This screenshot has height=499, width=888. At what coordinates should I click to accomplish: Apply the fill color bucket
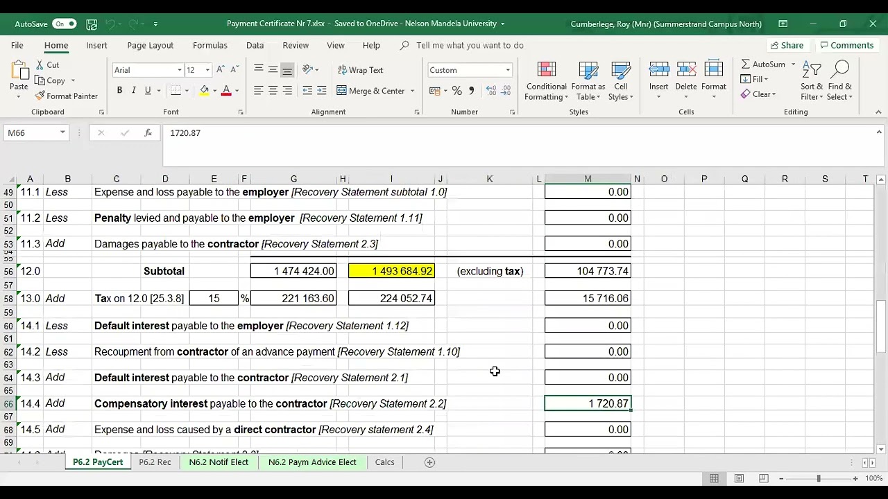click(204, 91)
